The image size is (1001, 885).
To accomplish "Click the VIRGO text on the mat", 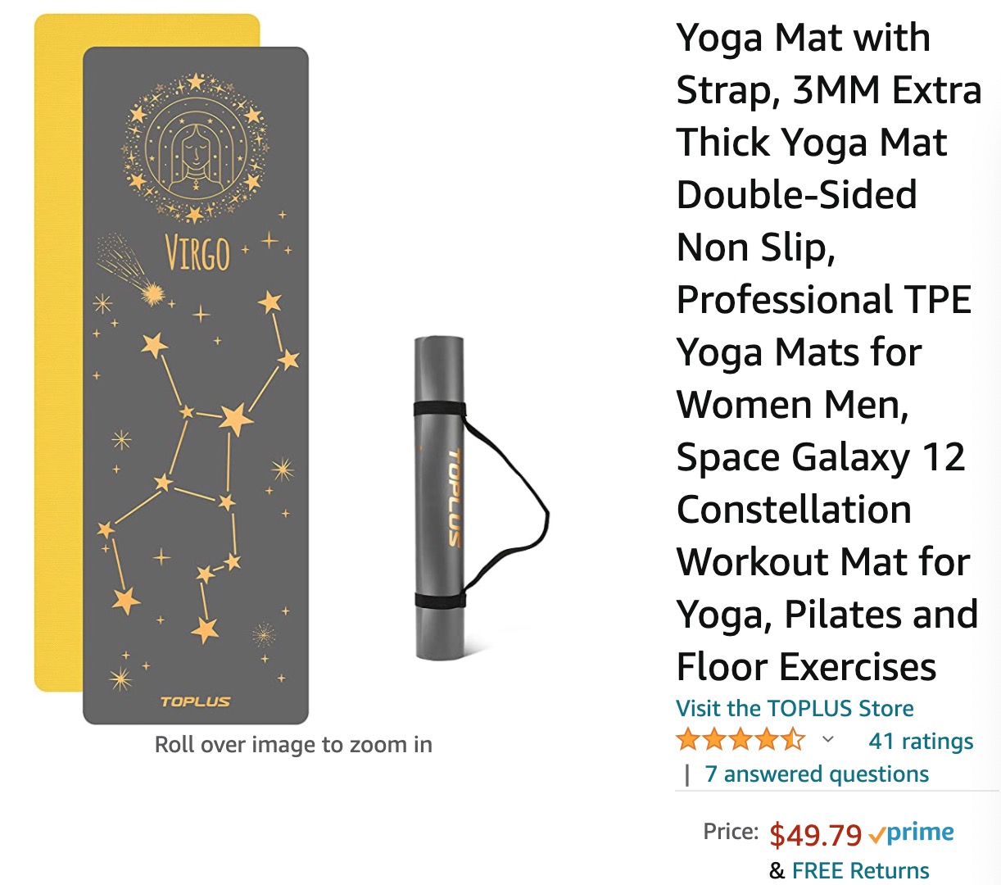I will pos(197,252).
